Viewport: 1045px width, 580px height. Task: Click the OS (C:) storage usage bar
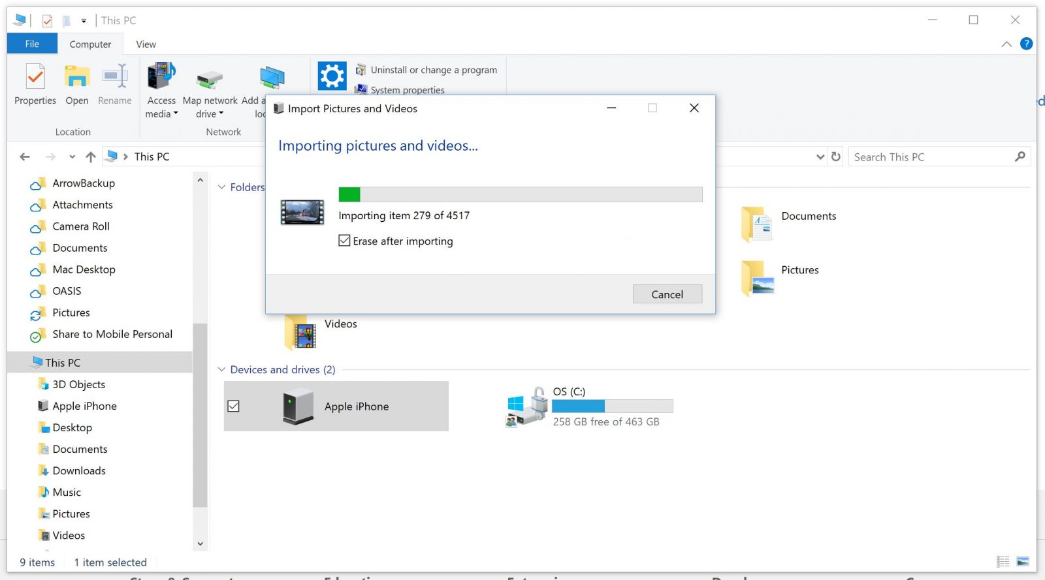point(613,406)
